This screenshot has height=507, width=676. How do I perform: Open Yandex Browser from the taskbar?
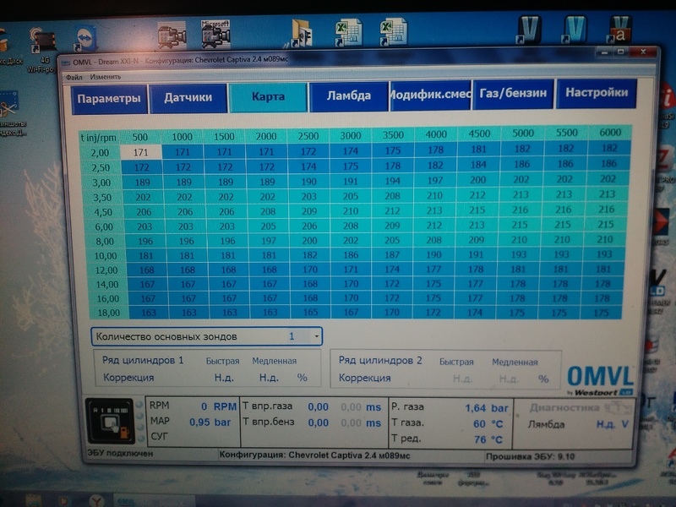click(x=95, y=500)
